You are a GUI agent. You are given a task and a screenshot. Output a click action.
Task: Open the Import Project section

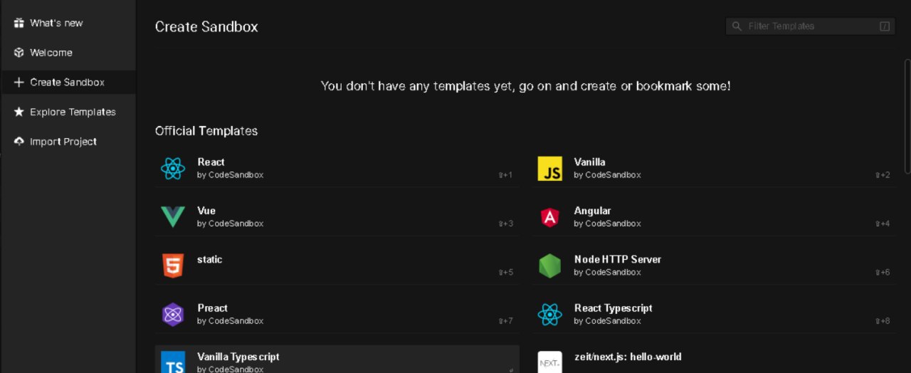pyautogui.click(x=68, y=141)
